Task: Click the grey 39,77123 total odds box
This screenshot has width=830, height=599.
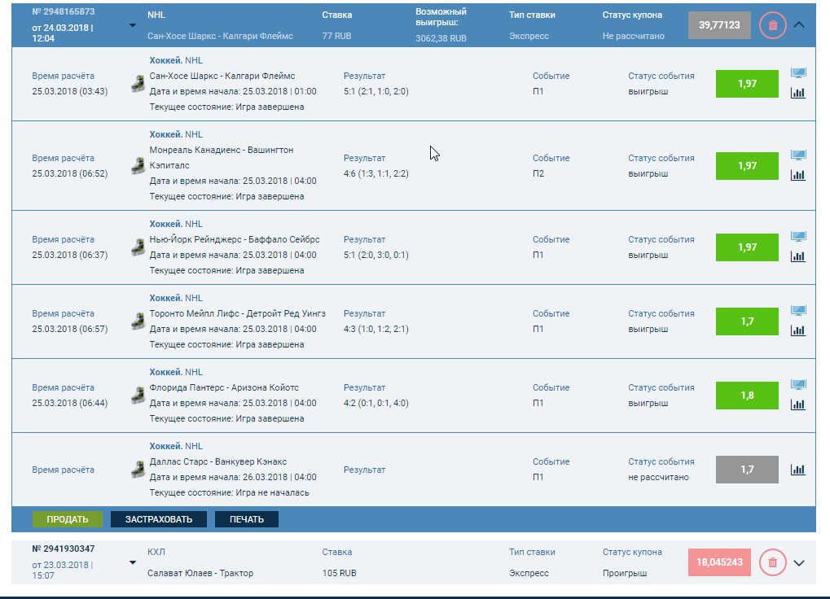Action: tap(719, 25)
